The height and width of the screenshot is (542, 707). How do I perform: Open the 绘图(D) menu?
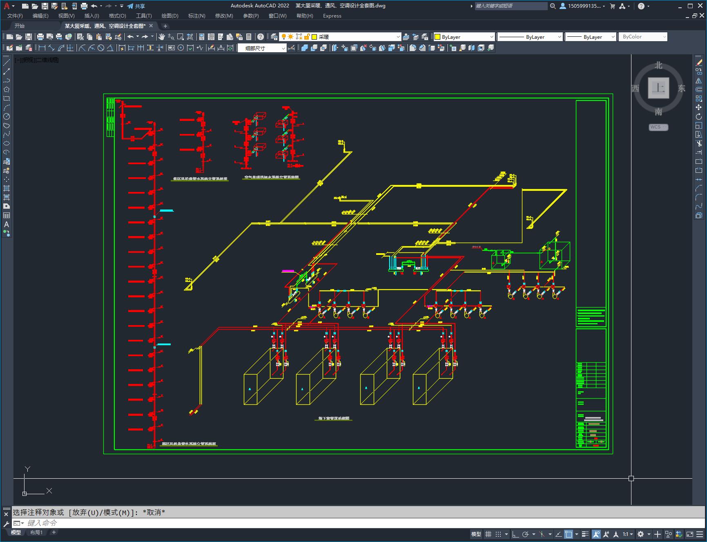[170, 16]
